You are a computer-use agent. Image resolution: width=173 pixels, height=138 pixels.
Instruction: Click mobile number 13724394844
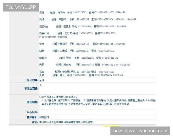point(84,26)
